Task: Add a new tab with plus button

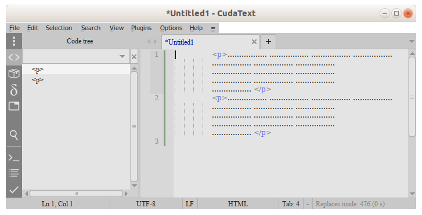Action: tap(268, 42)
